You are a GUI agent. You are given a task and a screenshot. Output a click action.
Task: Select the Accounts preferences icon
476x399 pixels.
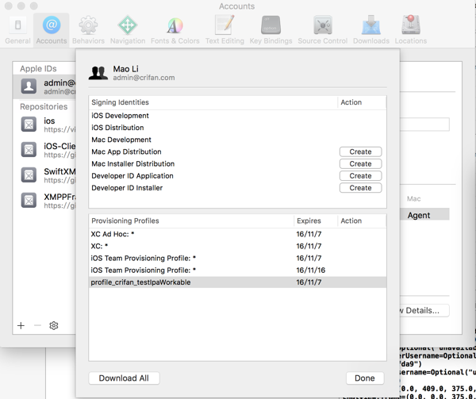pos(52,25)
